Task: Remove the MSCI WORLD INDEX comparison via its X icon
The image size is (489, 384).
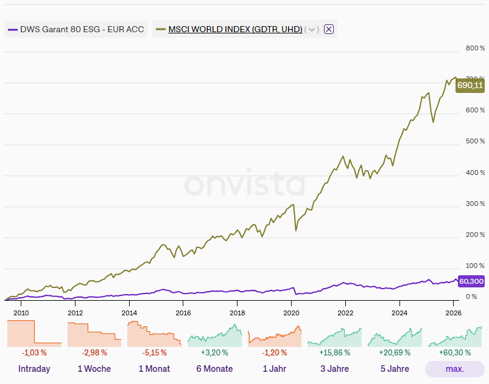Action: tap(328, 29)
